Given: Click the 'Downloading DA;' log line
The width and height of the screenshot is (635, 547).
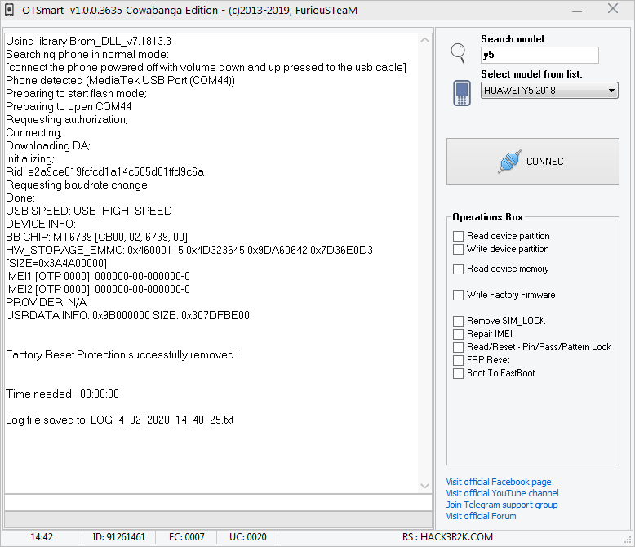Looking at the screenshot, I should click(x=48, y=146).
